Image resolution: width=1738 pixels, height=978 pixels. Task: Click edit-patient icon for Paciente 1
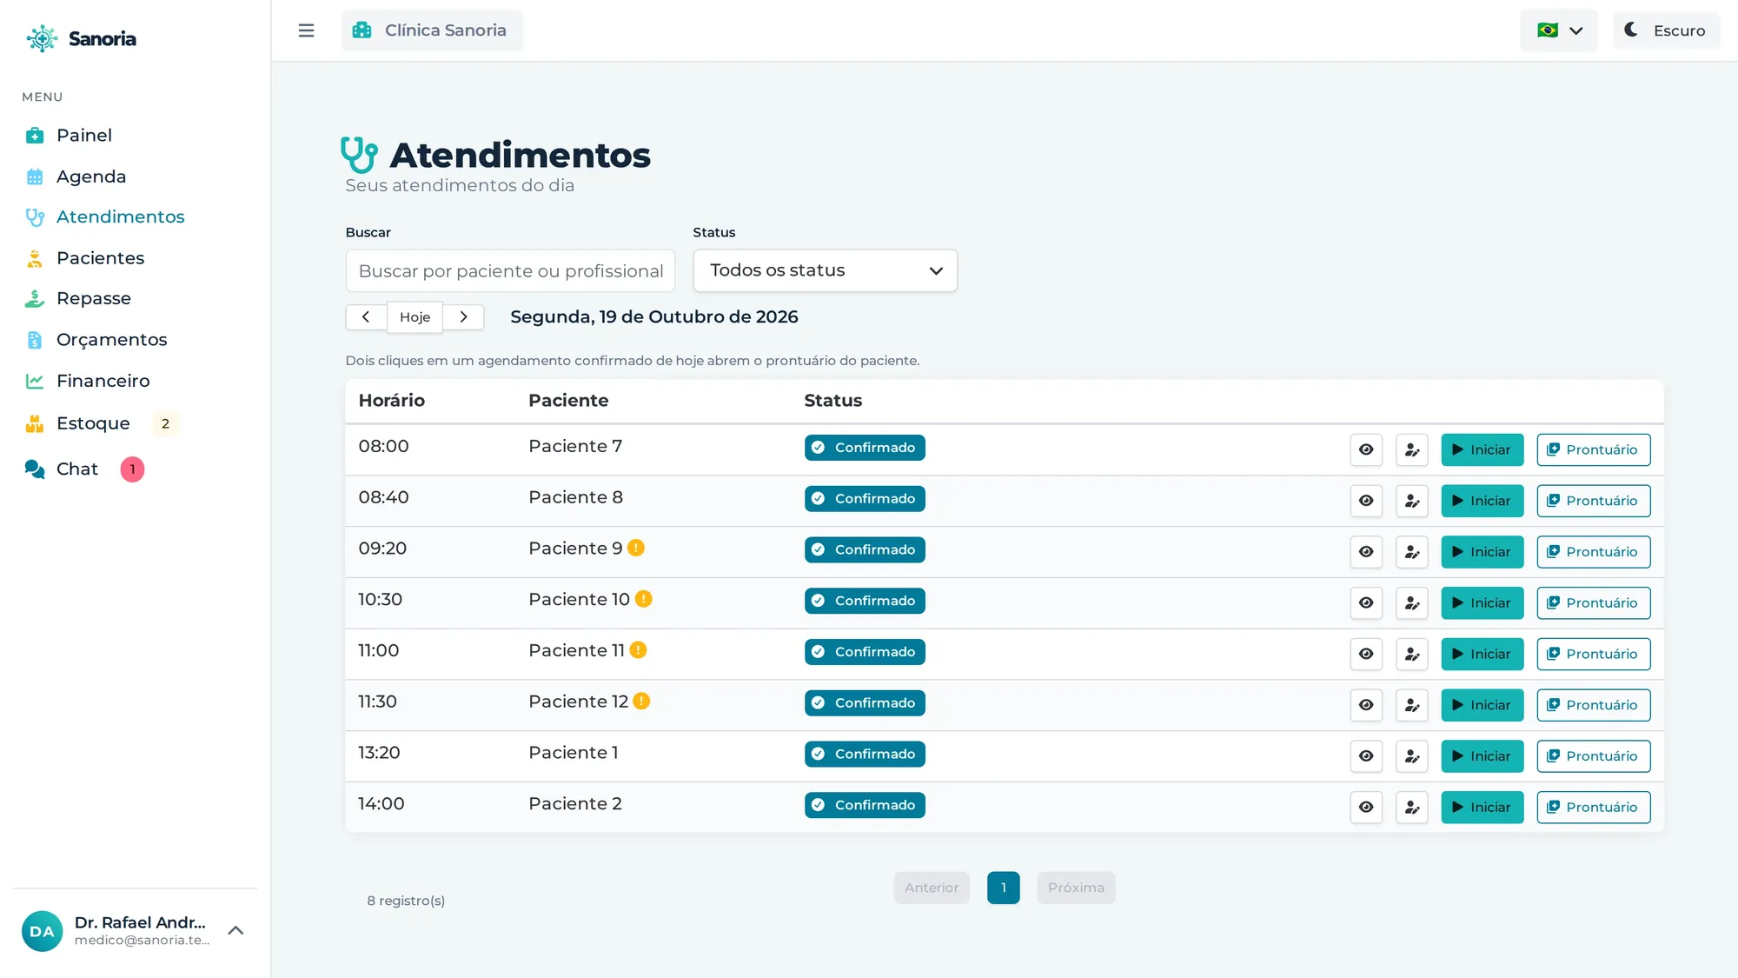coord(1412,756)
